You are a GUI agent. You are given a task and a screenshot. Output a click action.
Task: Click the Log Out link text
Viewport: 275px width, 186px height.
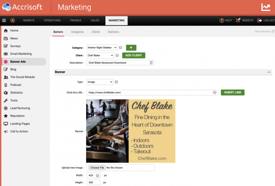pos(269,21)
